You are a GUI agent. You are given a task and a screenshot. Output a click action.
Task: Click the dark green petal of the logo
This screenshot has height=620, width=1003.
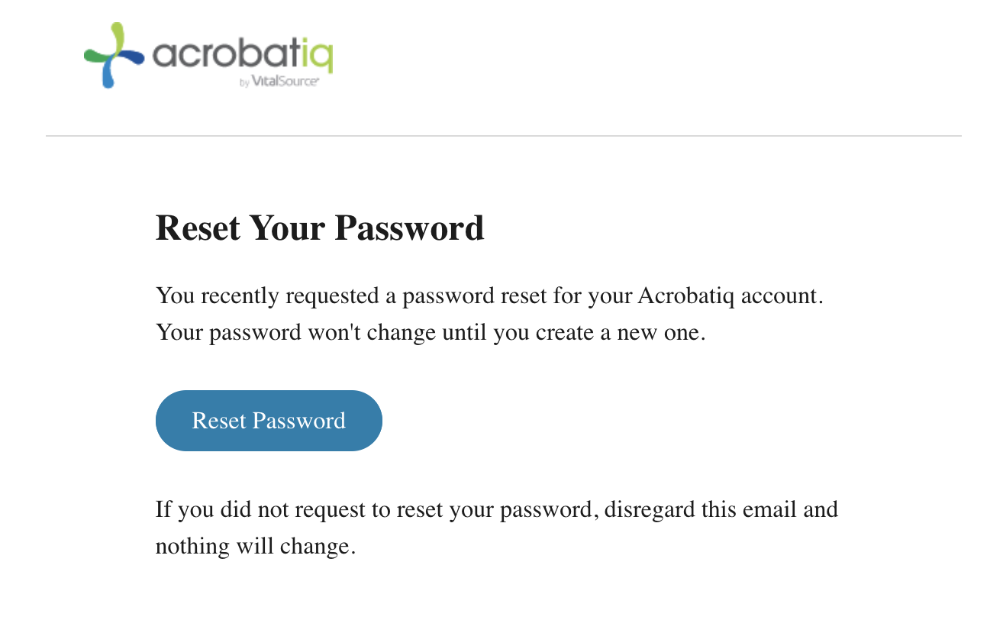pos(95,55)
